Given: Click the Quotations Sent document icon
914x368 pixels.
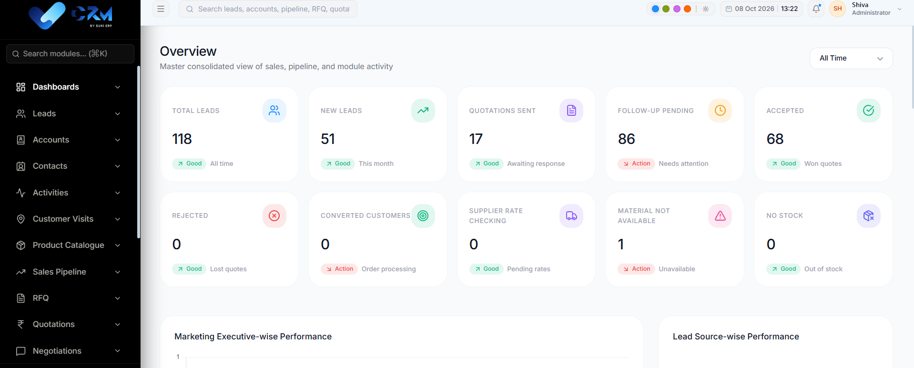Looking at the screenshot, I should click(571, 111).
